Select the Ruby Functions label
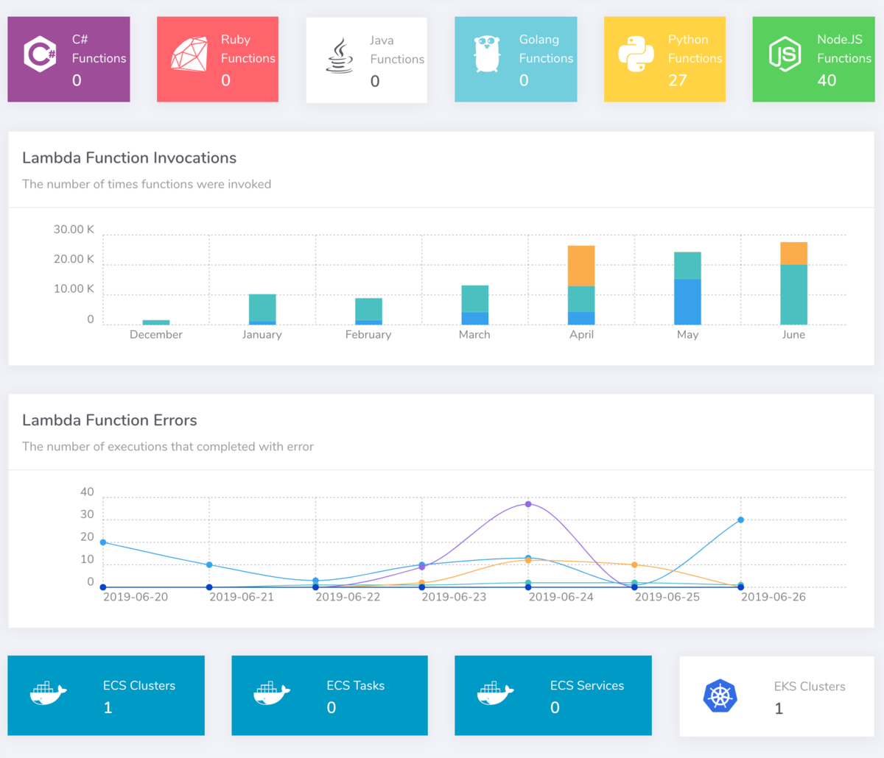 tap(248, 49)
